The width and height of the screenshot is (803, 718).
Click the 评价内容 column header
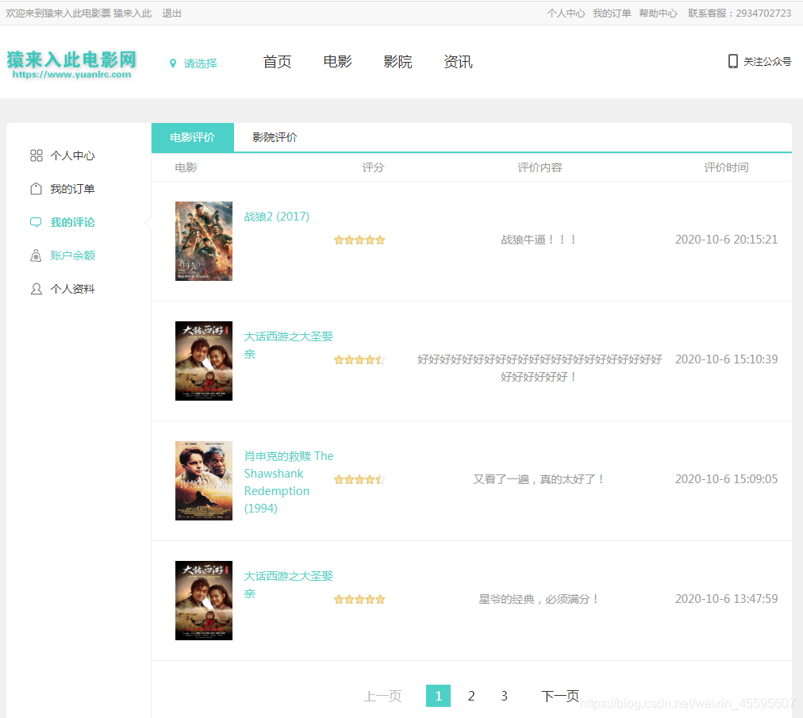(x=540, y=167)
